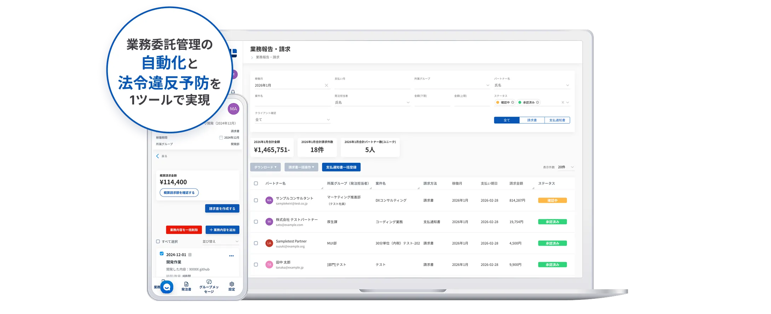Tap the 発注書 document icon on phone
This screenshot has width=771, height=314.
[186, 284]
